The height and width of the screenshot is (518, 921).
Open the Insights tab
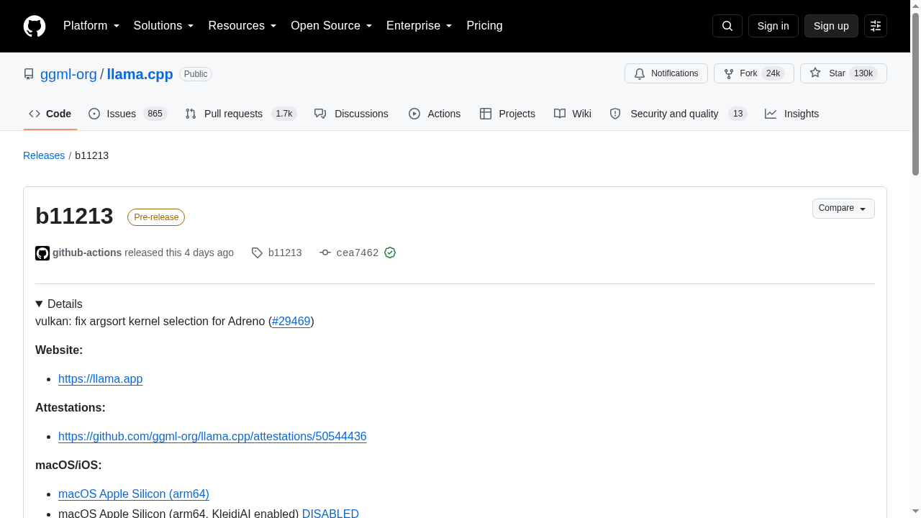[791, 114]
